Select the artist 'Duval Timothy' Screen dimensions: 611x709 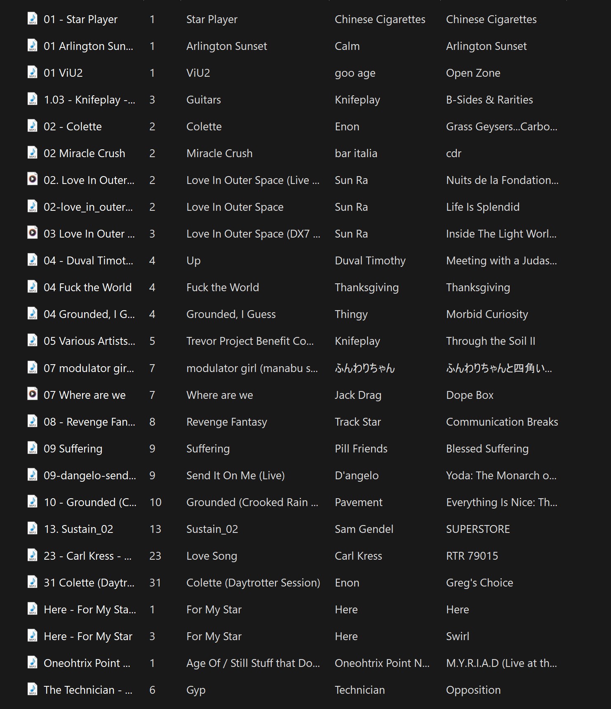point(370,261)
